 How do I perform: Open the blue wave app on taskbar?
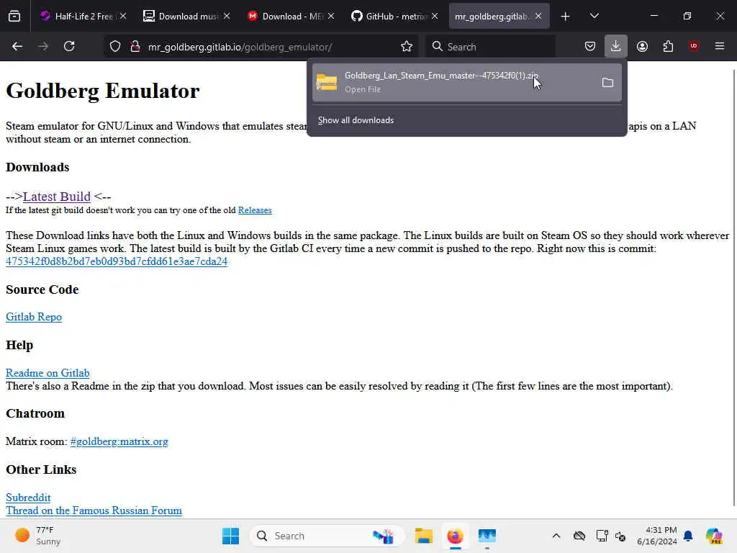[x=487, y=536]
